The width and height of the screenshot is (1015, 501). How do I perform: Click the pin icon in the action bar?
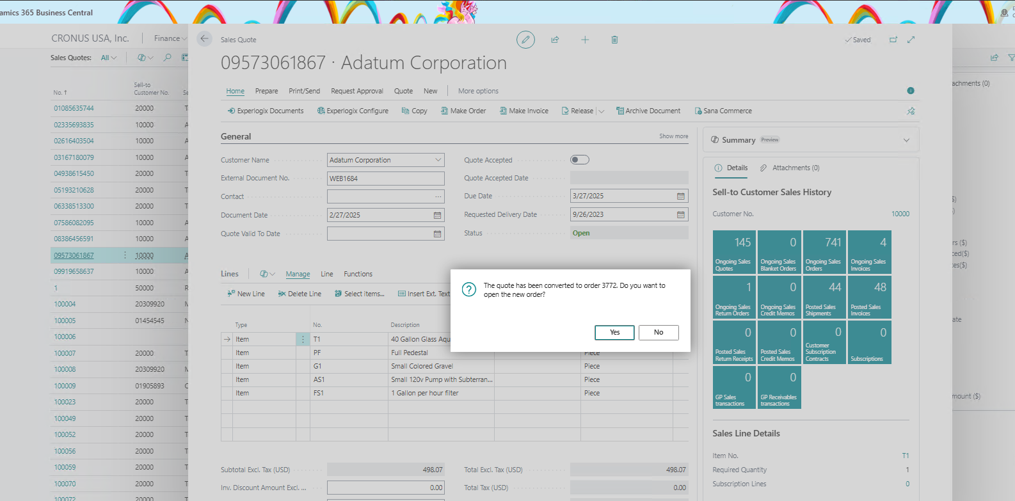coord(911,111)
